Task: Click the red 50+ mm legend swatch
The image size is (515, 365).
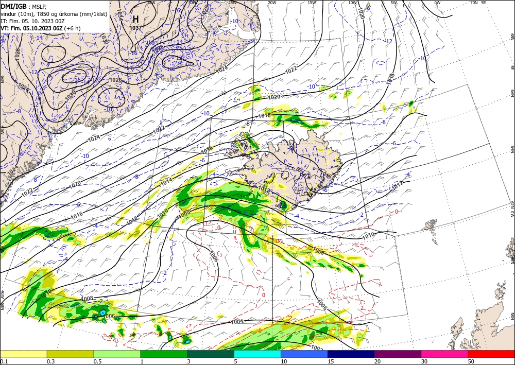Action: coord(491,354)
